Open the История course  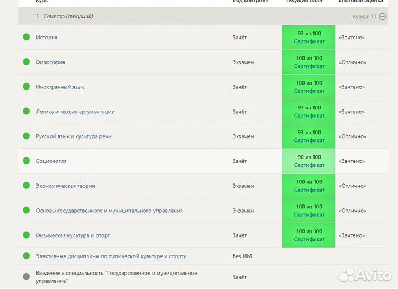tap(46, 38)
